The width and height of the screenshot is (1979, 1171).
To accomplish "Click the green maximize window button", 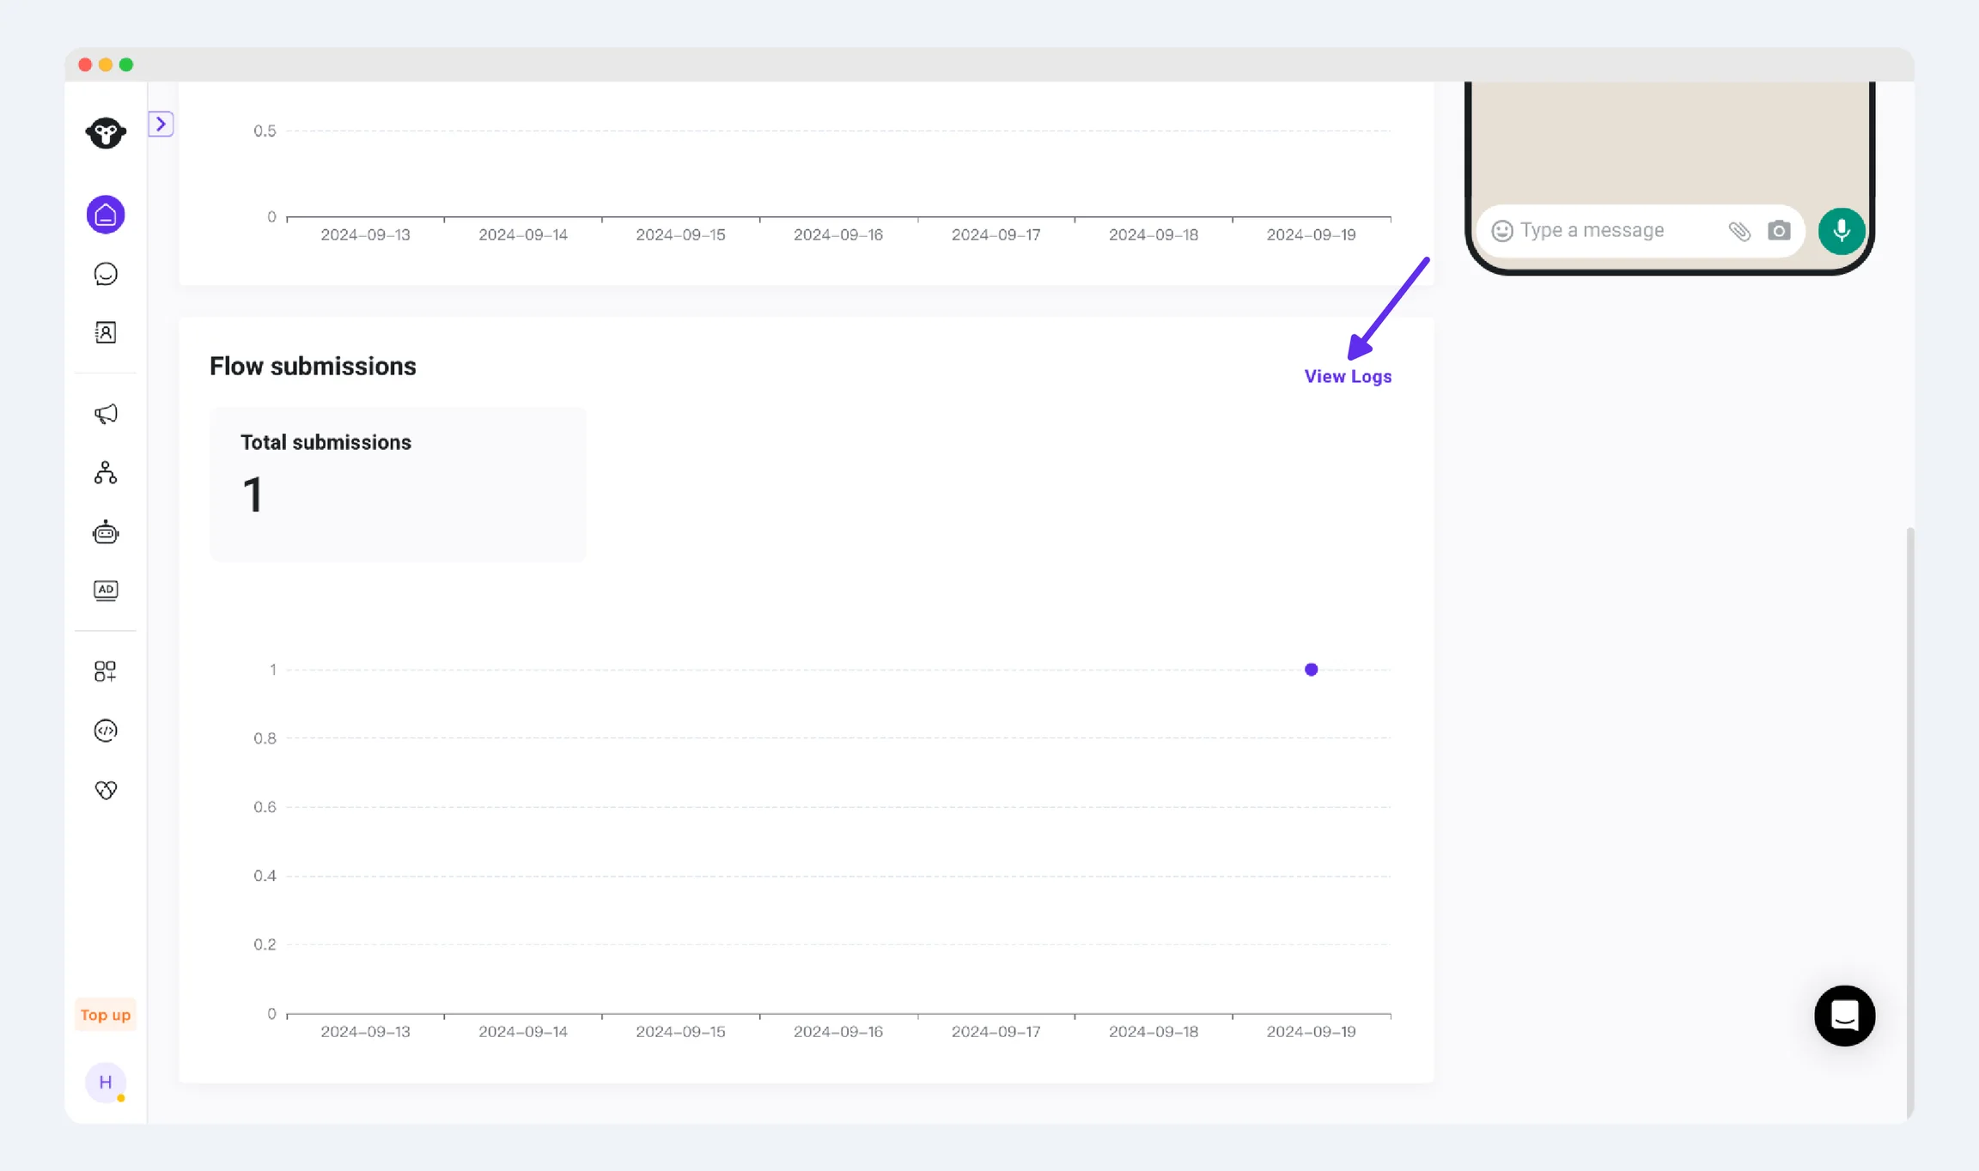I will pyautogui.click(x=126, y=65).
